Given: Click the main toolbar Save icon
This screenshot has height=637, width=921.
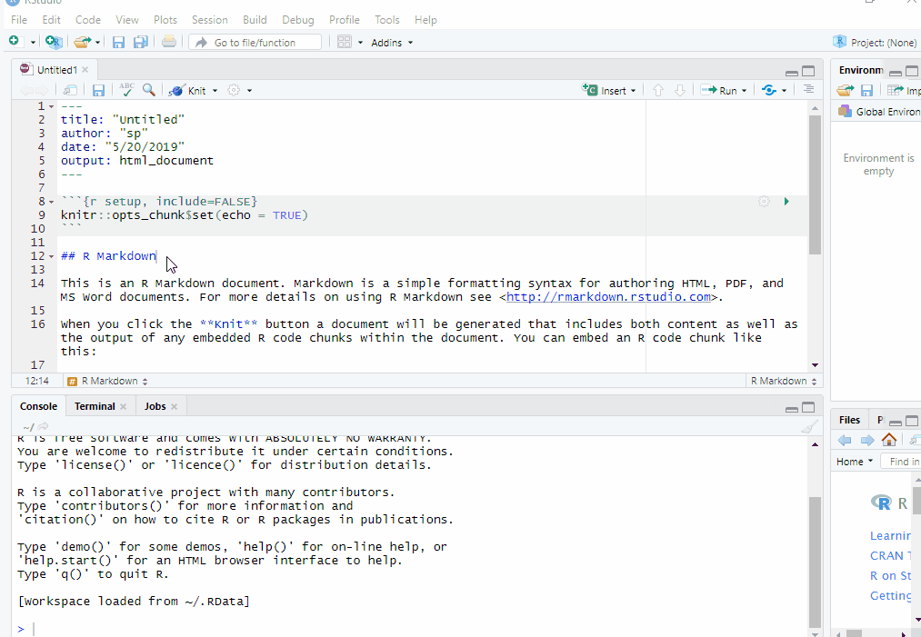Looking at the screenshot, I should point(119,43).
